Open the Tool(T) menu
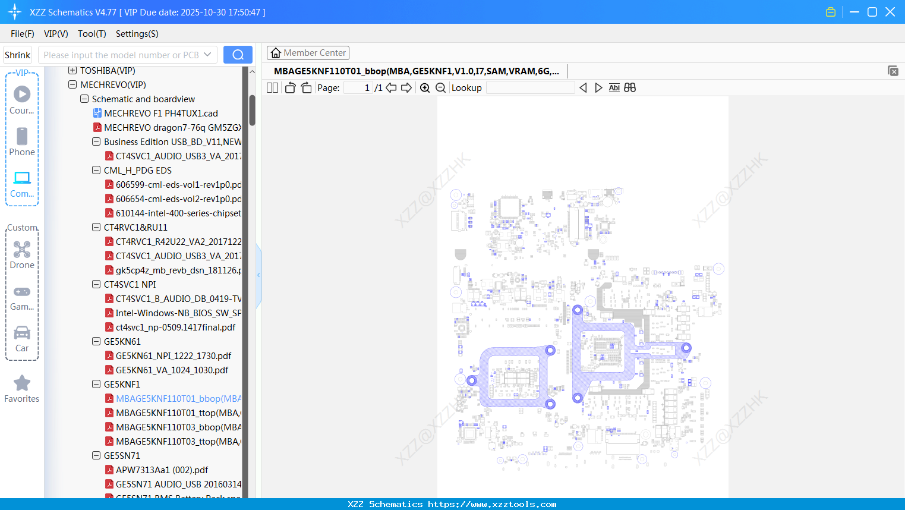Screen dimensions: 905x510 coord(92,34)
